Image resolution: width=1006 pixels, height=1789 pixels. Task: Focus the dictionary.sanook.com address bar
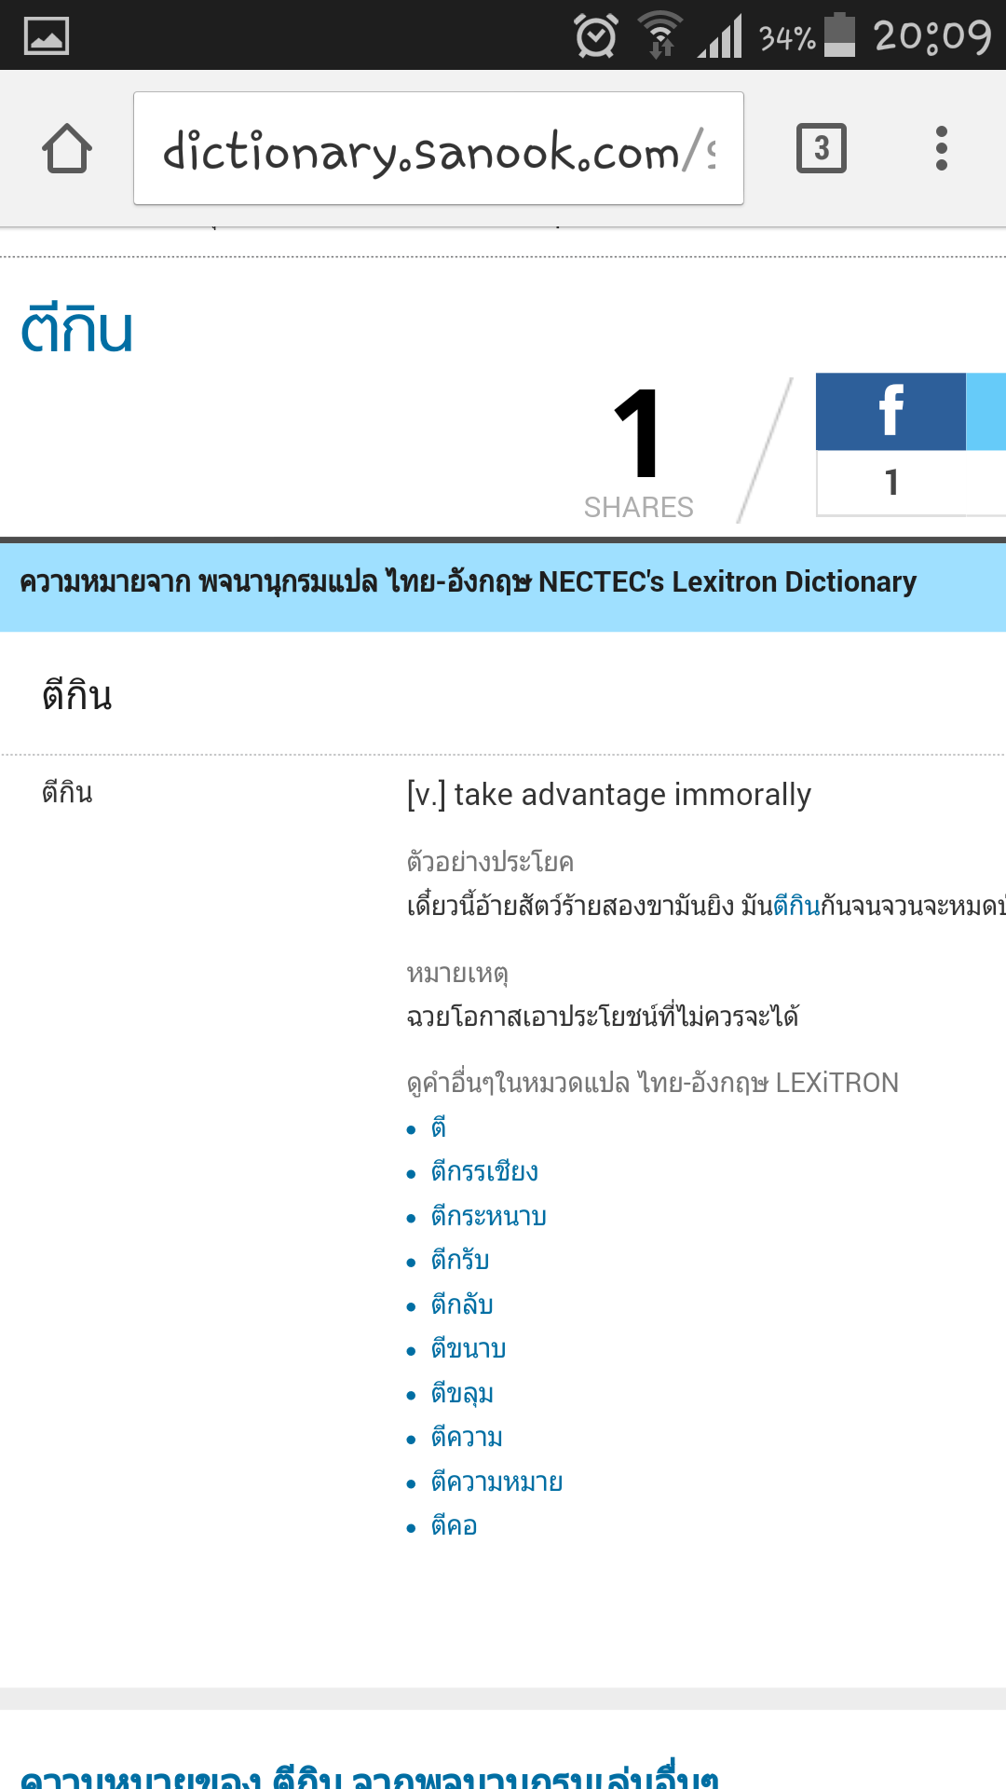[x=439, y=148]
